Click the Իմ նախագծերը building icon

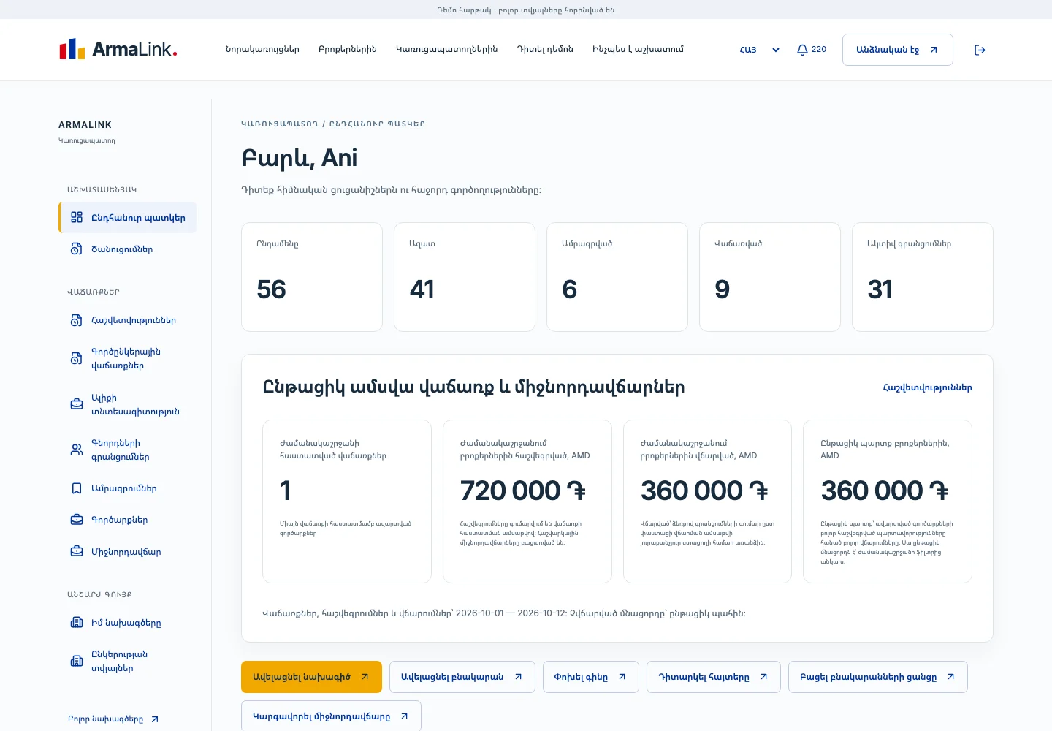click(x=77, y=623)
